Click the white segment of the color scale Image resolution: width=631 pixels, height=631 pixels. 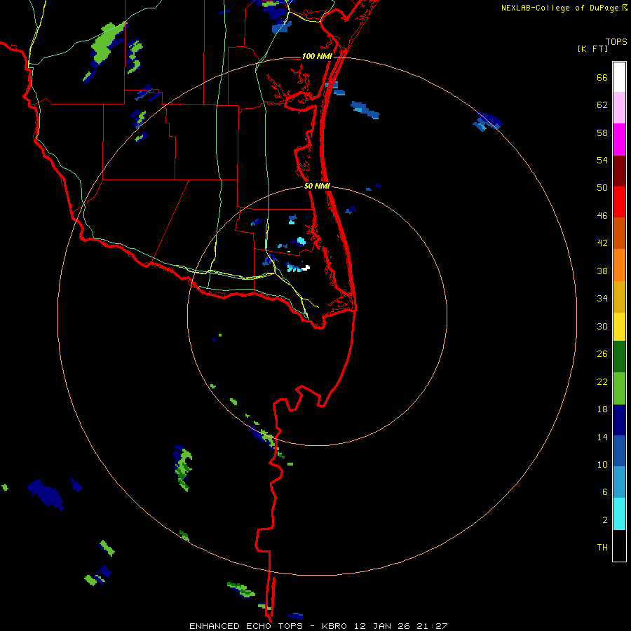619,77
